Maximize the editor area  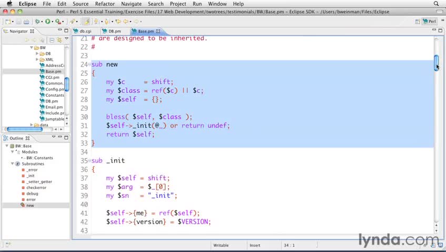440,30
